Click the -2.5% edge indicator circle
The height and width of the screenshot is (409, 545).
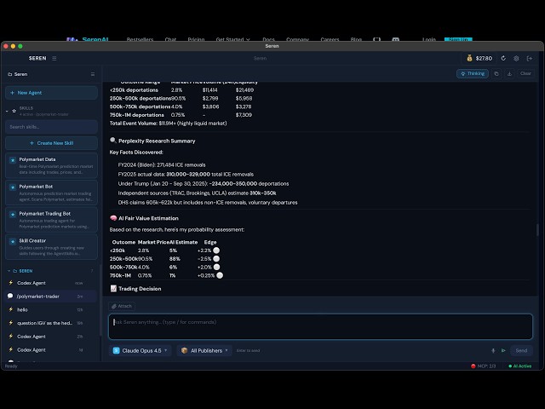tap(216, 259)
